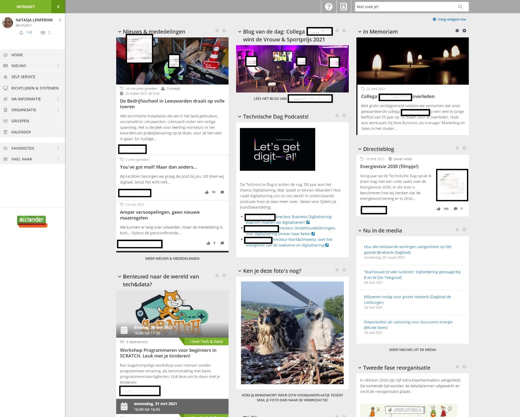This screenshot has height=417, width=520.
Task: Click the HOME house icon in sidebar
Action: pos(6,55)
